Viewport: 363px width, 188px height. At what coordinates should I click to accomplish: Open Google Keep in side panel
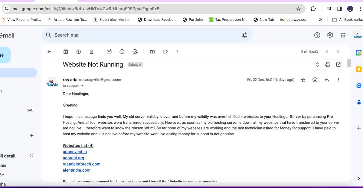point(359,69)
